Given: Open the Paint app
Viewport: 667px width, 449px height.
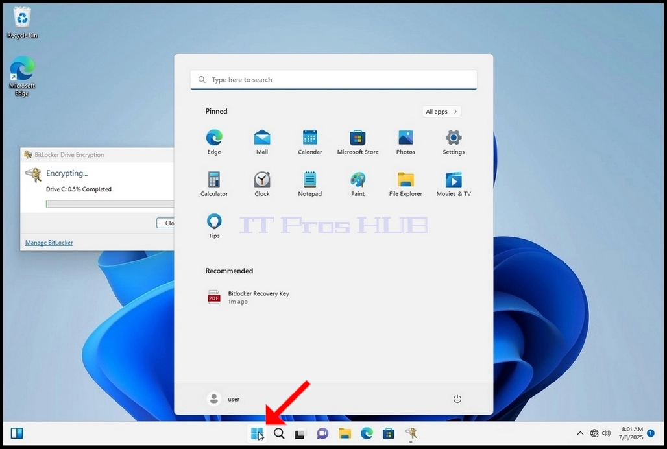Looking at the screenshot, I should point(358,184).
